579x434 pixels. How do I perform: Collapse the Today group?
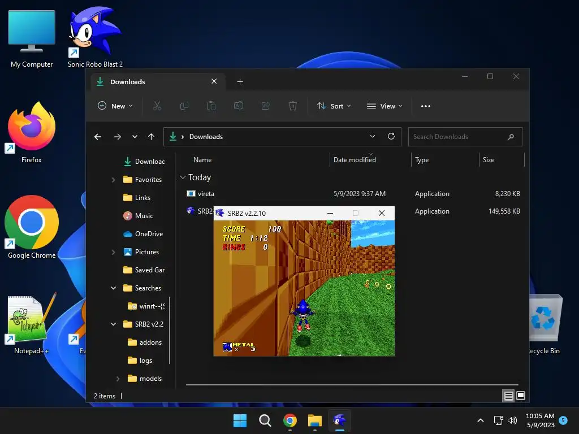point(183,177)
